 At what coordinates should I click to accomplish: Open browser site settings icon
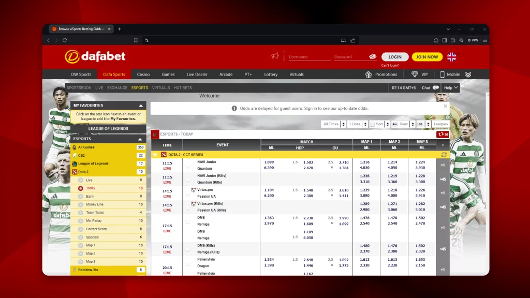point(146,40)
